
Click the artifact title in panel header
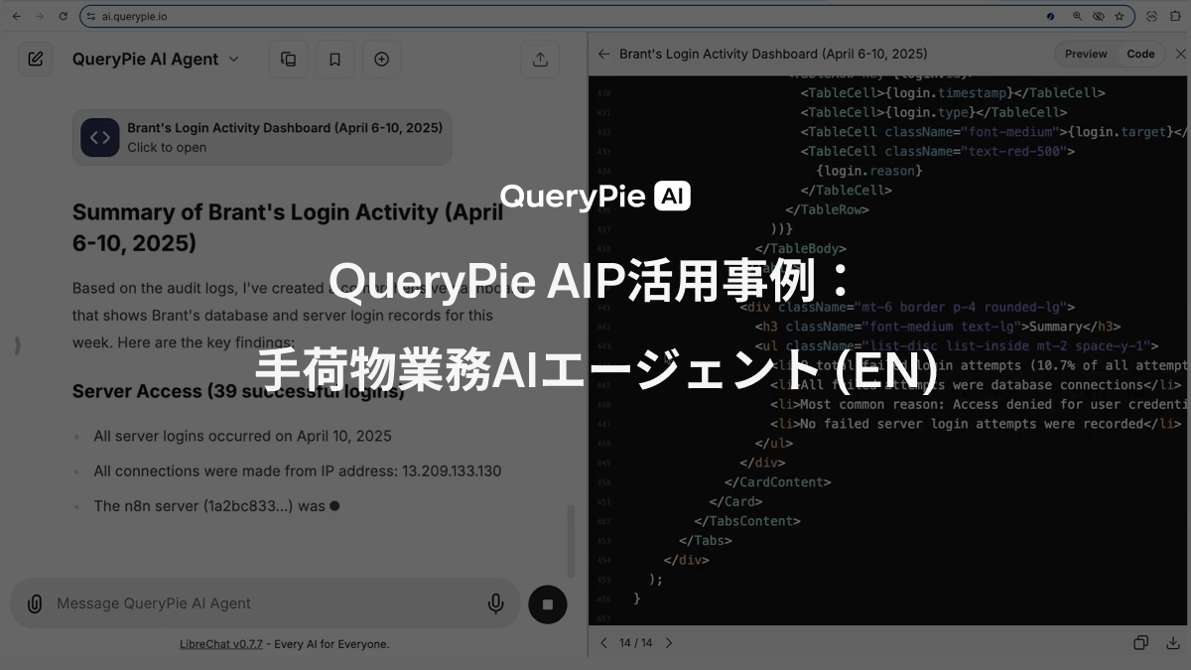click(x=773, y=54)
